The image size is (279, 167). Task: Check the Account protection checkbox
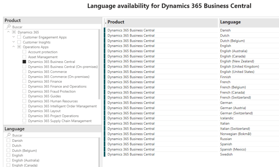pyautogui.click(x=24, y=52)
